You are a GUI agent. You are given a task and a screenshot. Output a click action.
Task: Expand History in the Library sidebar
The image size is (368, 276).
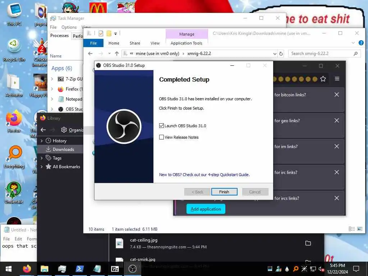(42, 141)
